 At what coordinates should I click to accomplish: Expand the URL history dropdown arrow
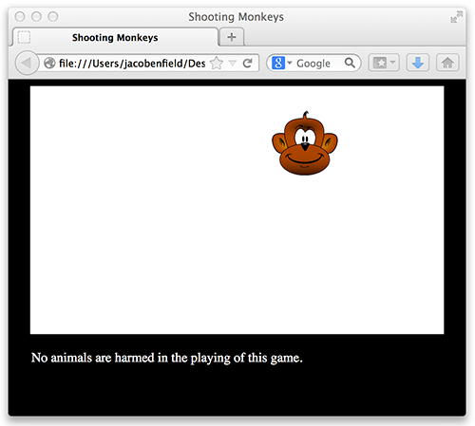(233, 63)
